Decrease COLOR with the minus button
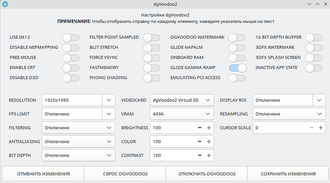 200,141
